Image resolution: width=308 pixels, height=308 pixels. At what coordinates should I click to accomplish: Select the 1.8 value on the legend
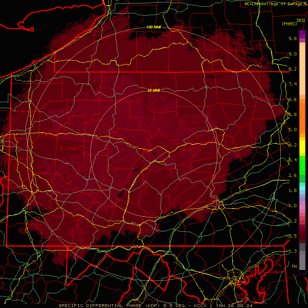[293, 191]
